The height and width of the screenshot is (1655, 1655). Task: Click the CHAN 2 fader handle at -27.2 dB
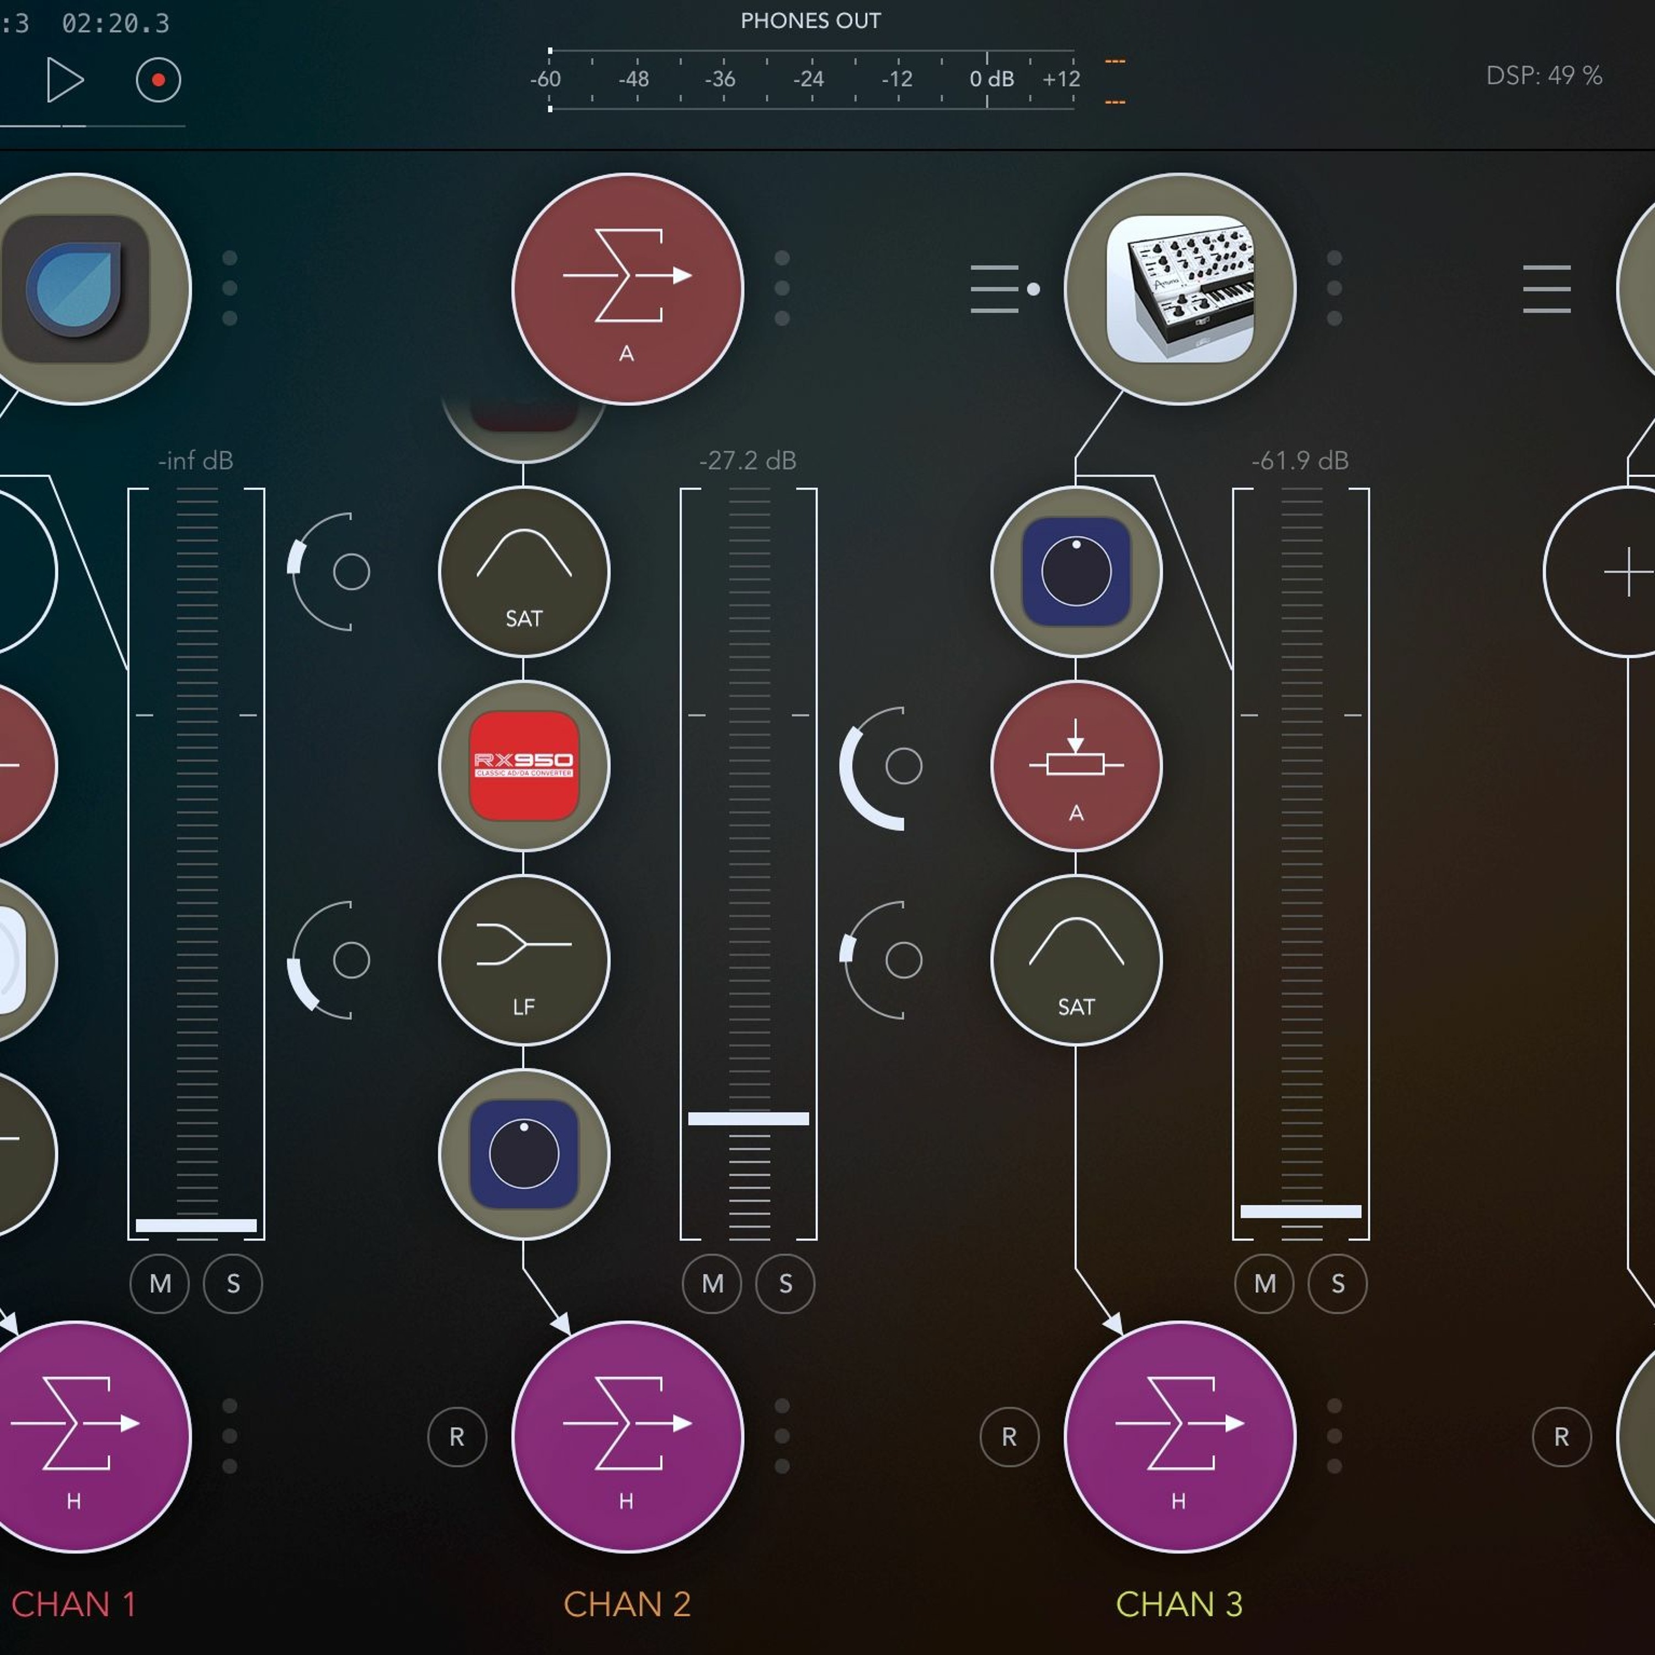coord(749,1119)
